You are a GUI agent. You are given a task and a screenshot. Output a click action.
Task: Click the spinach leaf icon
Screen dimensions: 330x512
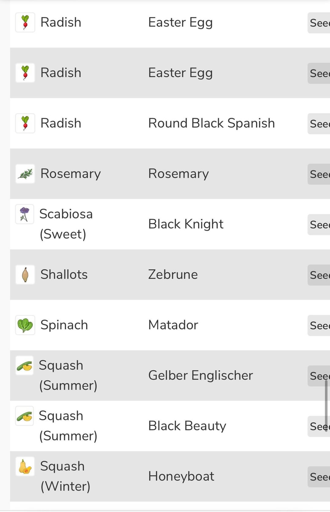tap(25, 325)
